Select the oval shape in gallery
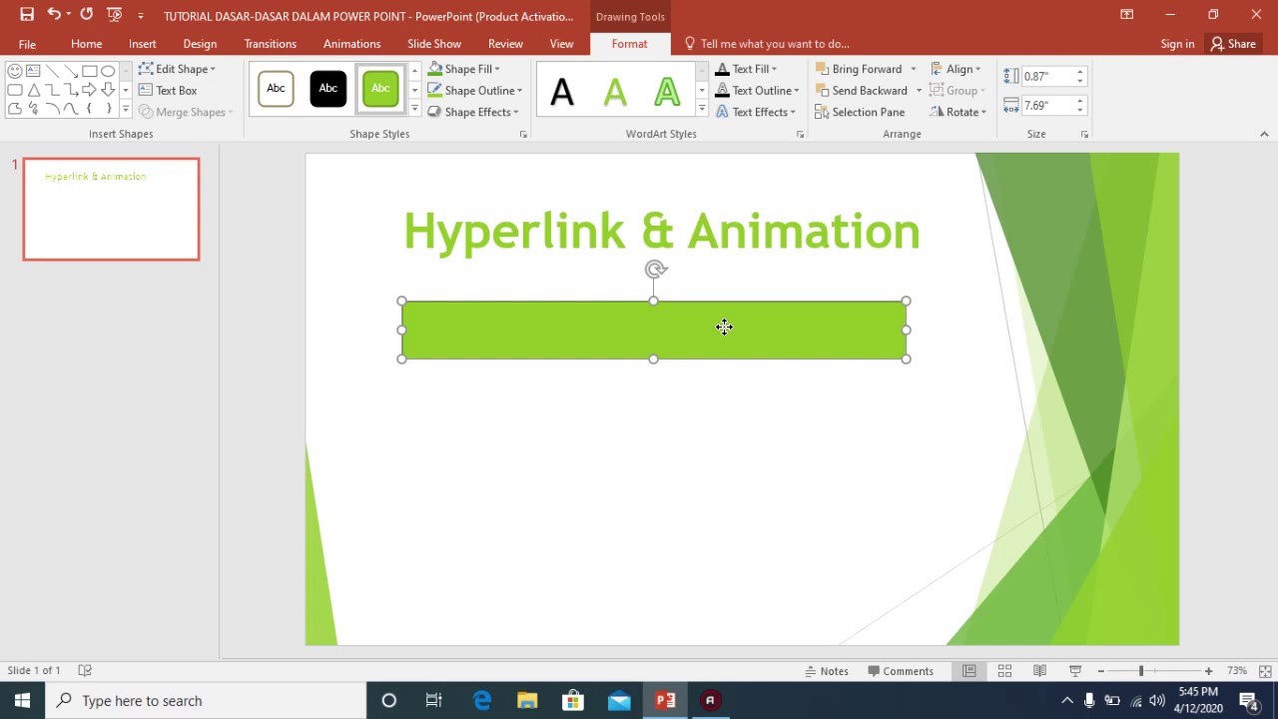Image resolution: width=1278 pixels, height=719 pixels. (108, 71)
